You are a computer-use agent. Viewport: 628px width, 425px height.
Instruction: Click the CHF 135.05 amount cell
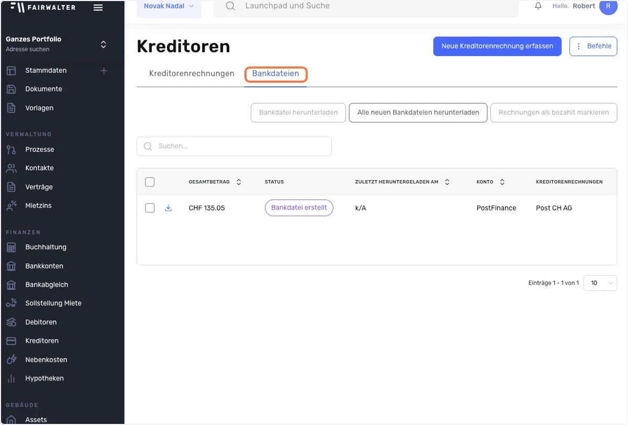click(207, 208)
